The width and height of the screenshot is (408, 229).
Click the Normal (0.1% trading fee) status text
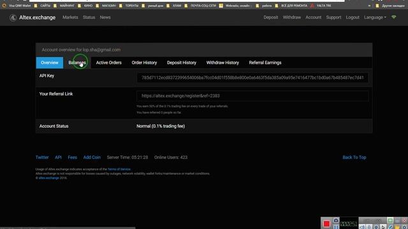161,126
